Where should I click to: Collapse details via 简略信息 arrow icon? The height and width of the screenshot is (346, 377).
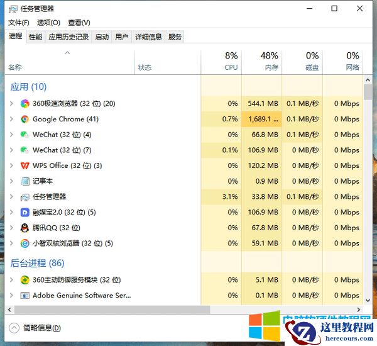click(x=14, y=328)
